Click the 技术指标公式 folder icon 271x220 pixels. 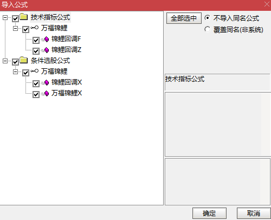pyautogui.click(x=23, y=17)
